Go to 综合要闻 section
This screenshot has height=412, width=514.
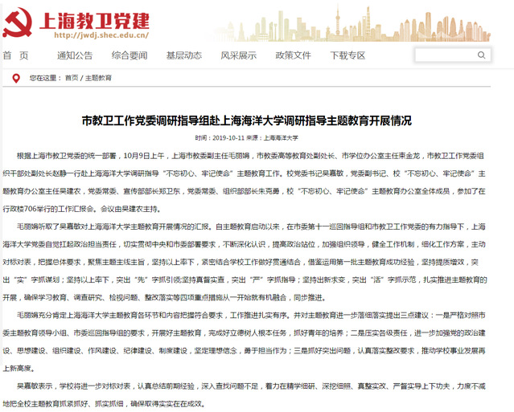pyautogui.click(x=130, y=55)
